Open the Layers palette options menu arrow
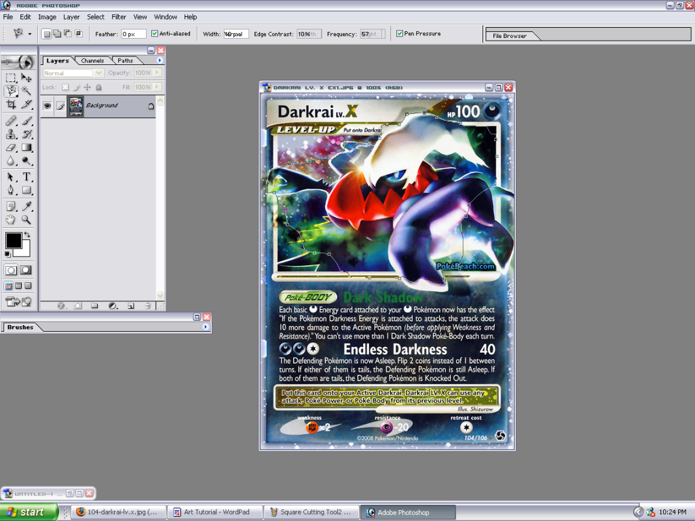Viewport: 695px width, 521px height. point(159,60)
